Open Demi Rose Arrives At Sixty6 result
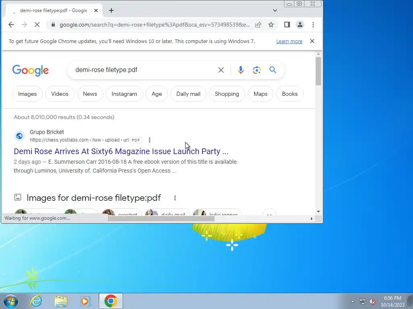 click(x=121, y=151)
